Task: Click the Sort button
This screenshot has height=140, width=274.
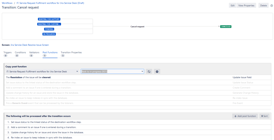Action: click(264, 116)
